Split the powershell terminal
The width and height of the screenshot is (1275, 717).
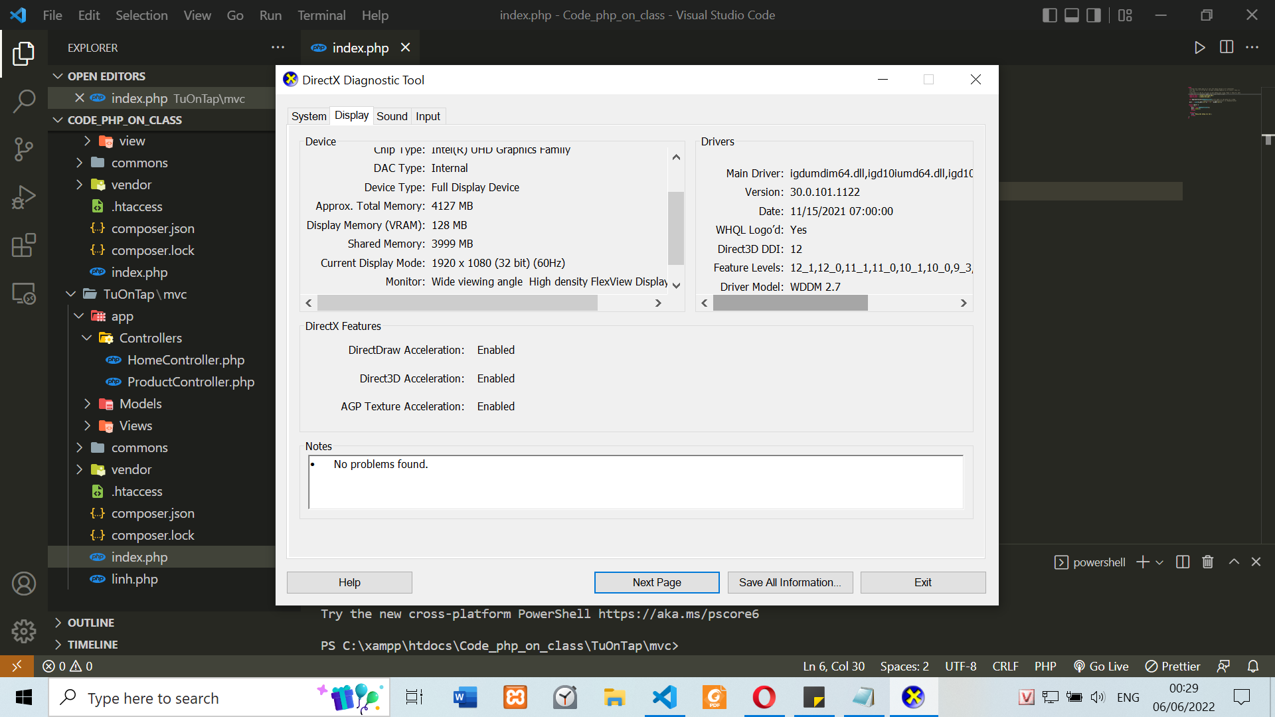(1183, 562)
